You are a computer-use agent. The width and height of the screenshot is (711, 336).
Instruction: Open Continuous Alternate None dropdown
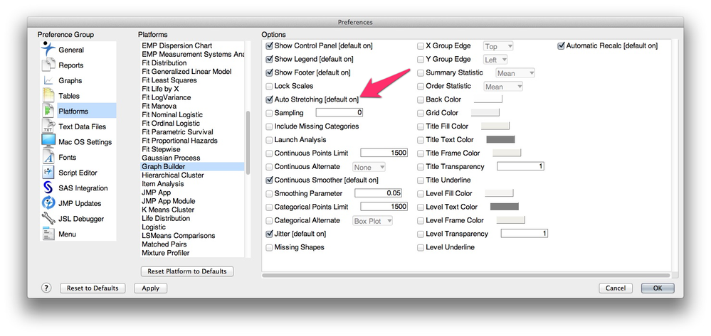tap(369, 167)
